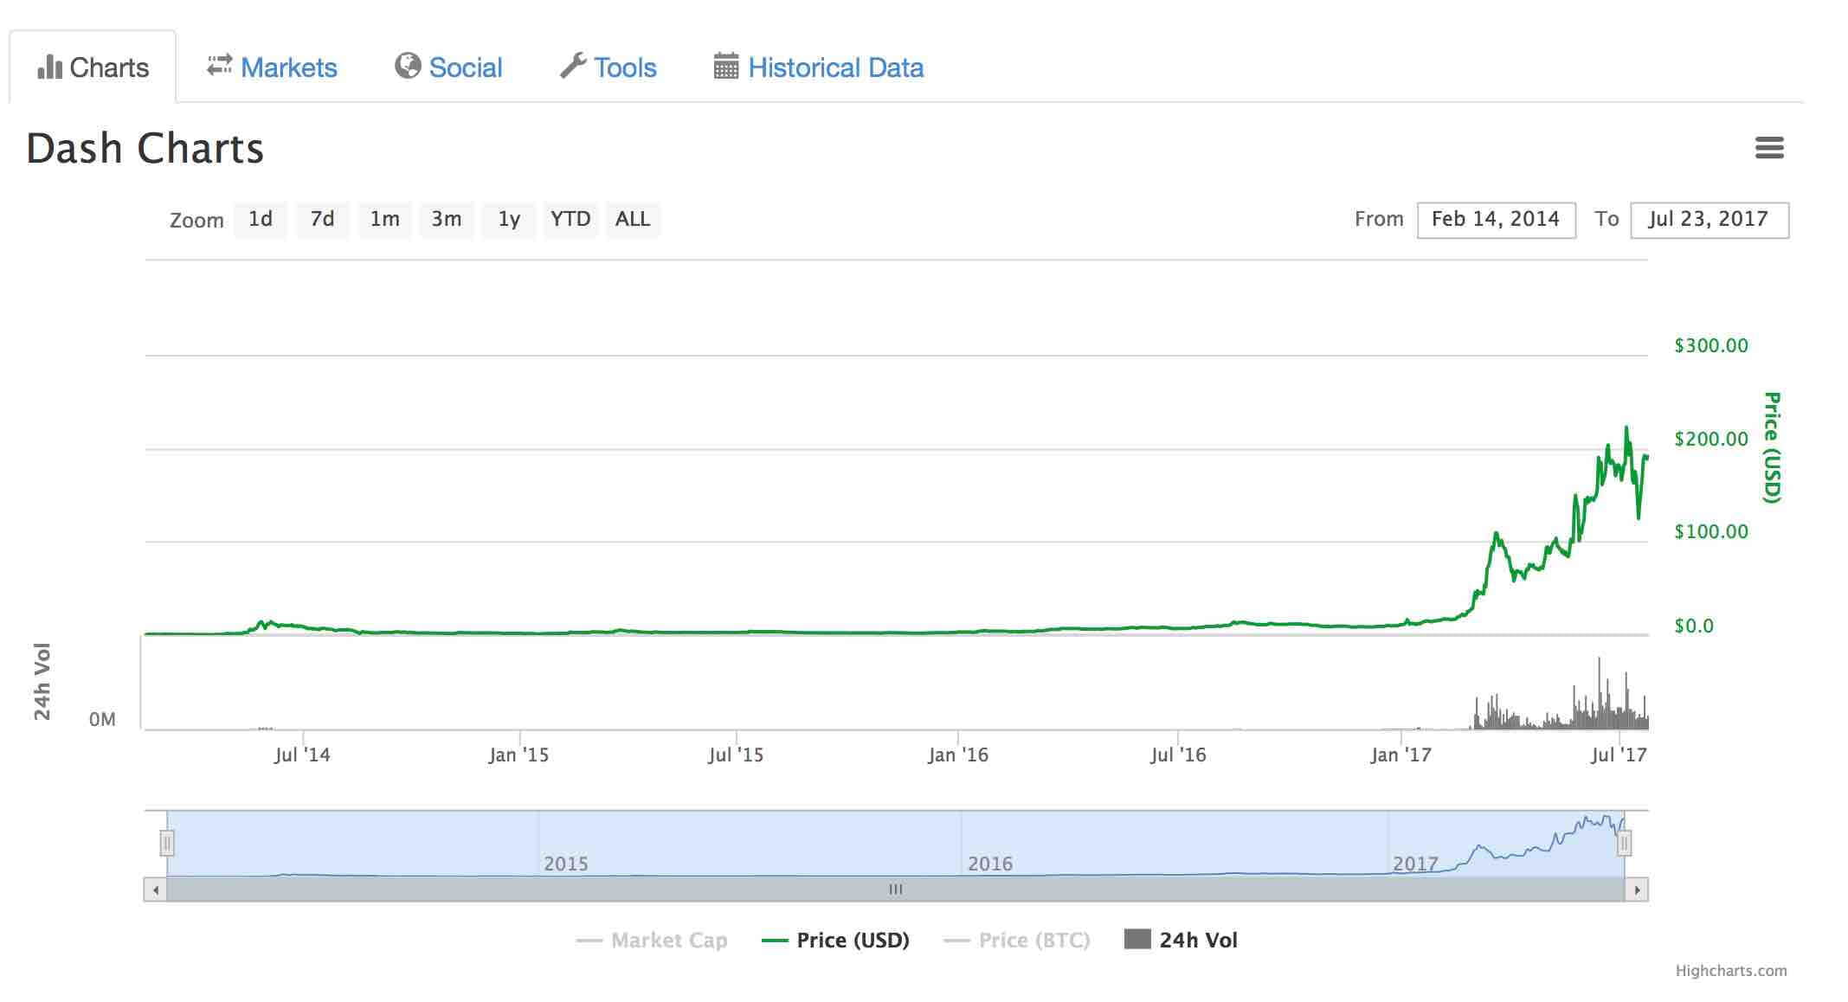Edit the To date field

pos(1709,220)
